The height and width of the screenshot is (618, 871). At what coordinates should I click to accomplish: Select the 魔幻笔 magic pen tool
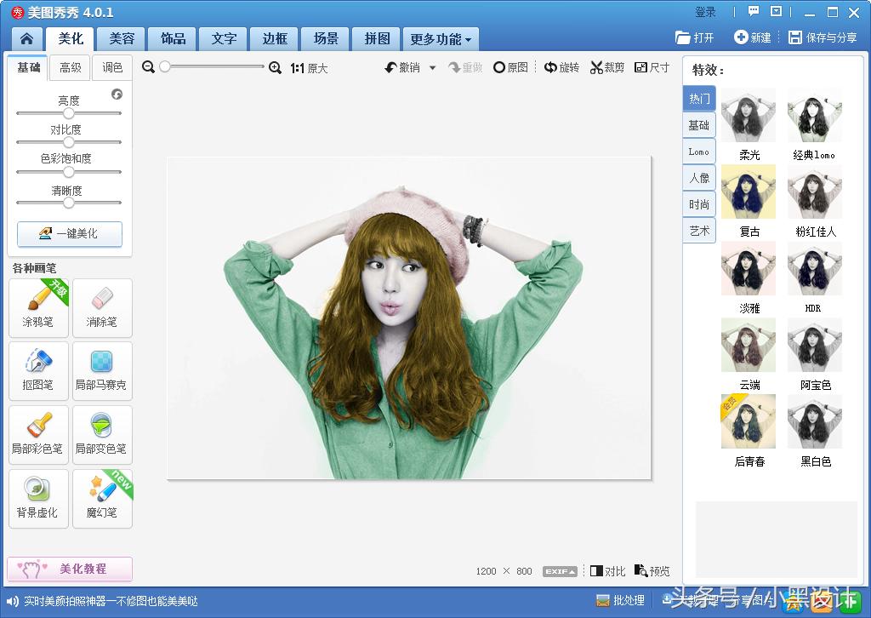pyautogui.click(x=102, y=498)
